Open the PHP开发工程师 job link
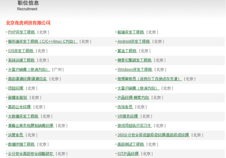This screenshot has width=226, height=158. pos(22,32)
